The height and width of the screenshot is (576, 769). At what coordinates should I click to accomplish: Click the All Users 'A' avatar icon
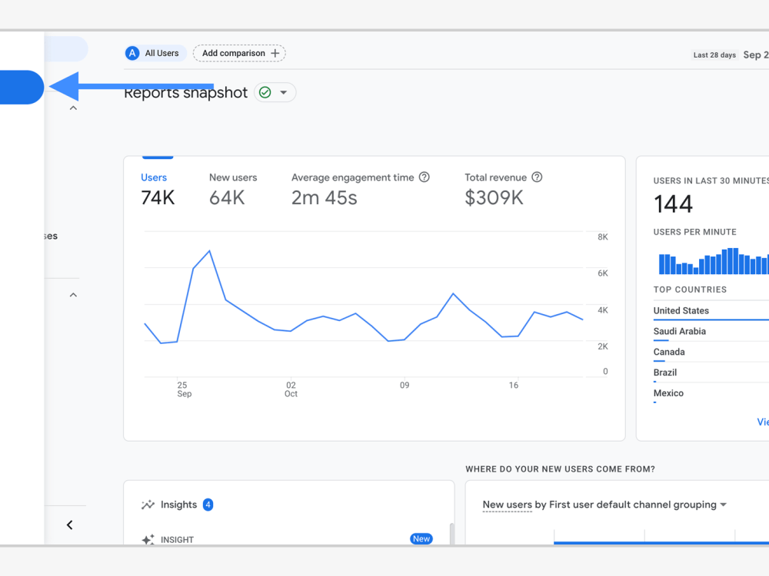click(x=132, y=53)
